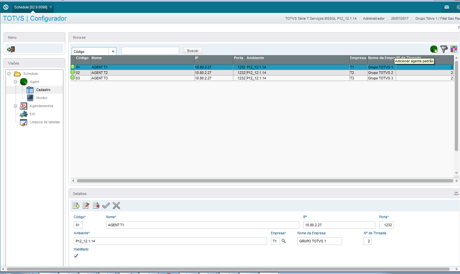The height and width of the screenshot is (274, 460).
Task: Close the Schedule tab
Action: (51, 7)
